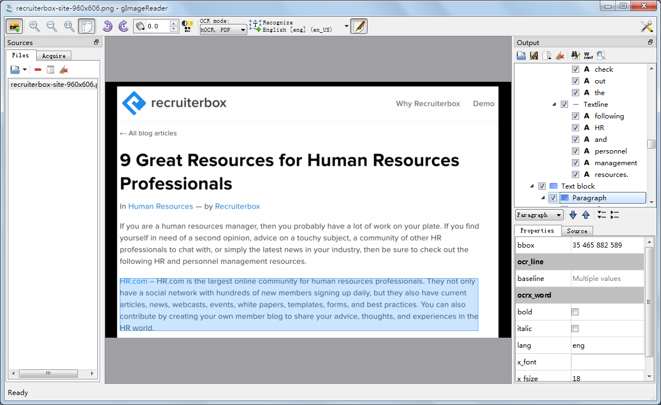The width and height of the screenshot is (661, 405).
Task: Enable the bold property checkbox
Action: click(x=575, y=312)
